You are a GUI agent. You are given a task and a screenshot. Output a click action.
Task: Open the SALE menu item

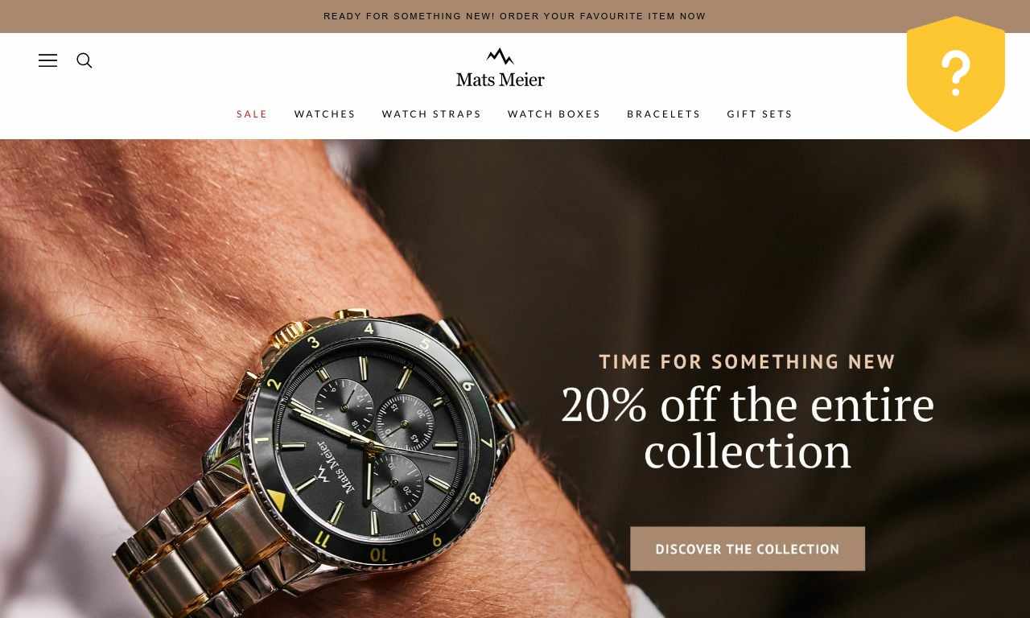tap(252, 114)
